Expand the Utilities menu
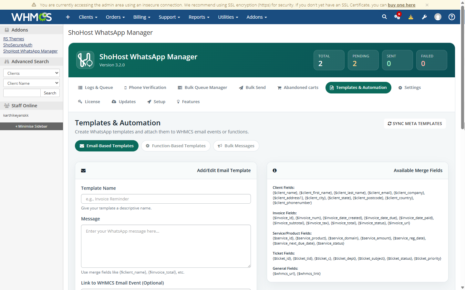 click(x=228, y=17)
